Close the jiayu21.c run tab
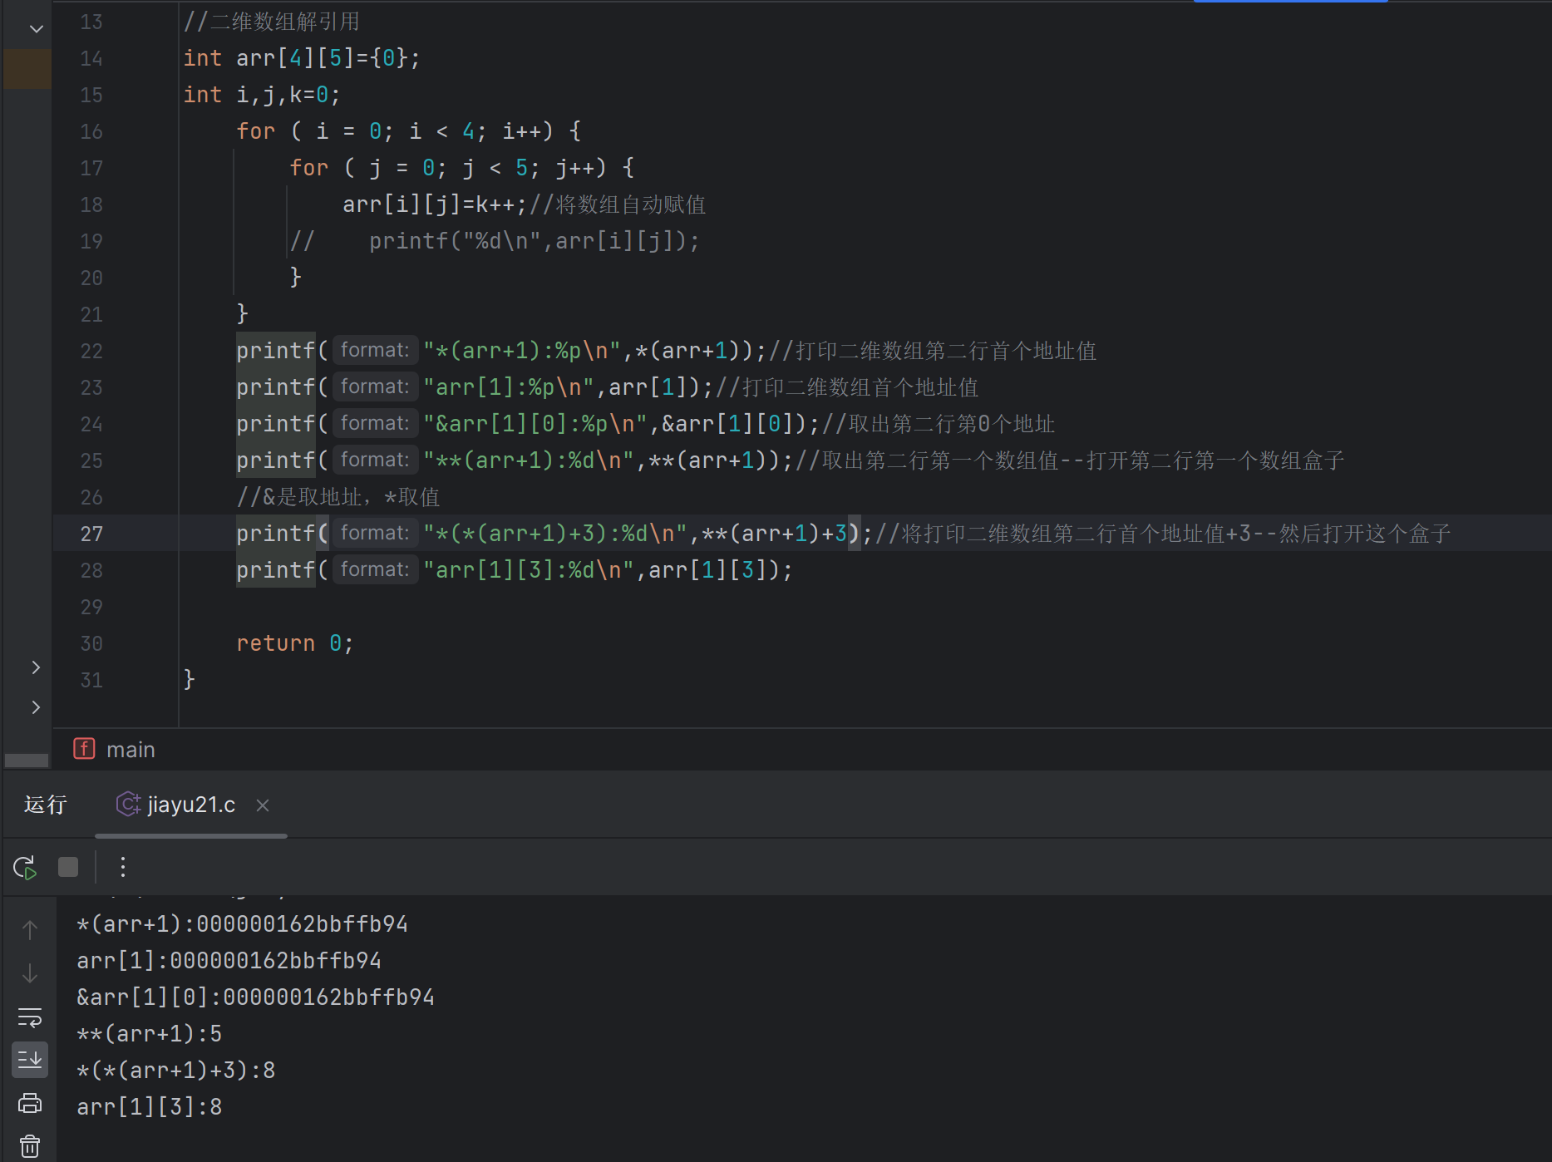This screenshot has width=1552, height=1162. 263,805
